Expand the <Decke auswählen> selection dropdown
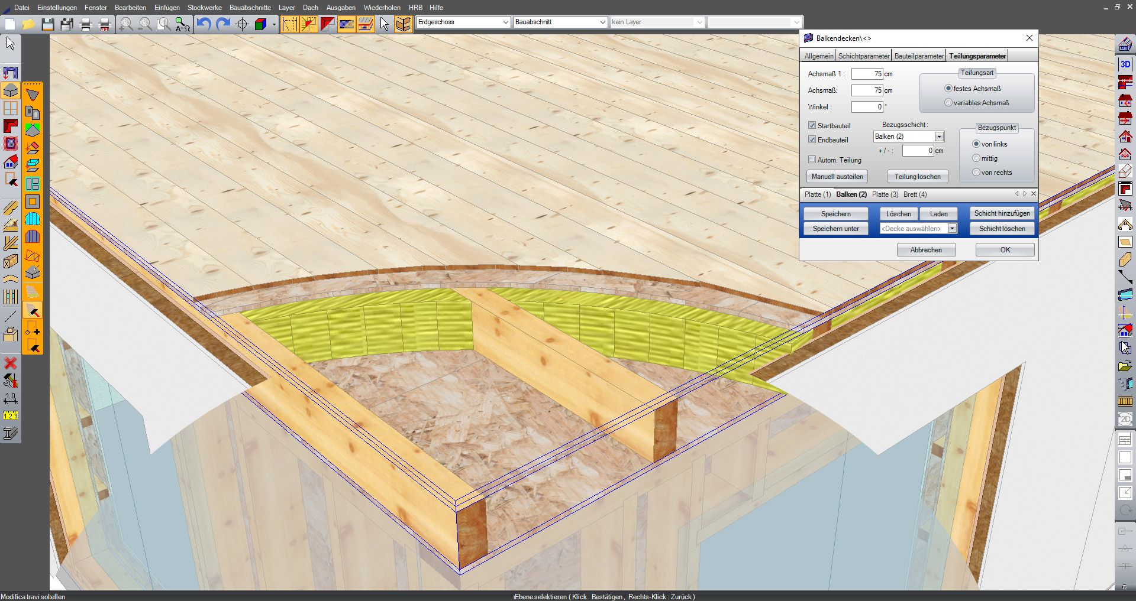1136x601 pixels. coord(952,228)
